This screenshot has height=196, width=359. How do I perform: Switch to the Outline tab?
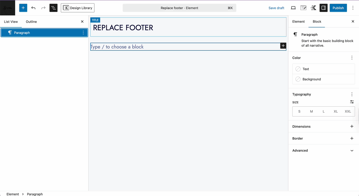click(31, 22)
